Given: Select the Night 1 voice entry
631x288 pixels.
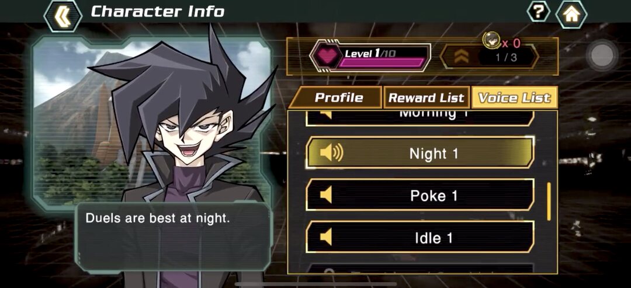Looking at the screenshot, I should 420,153.
